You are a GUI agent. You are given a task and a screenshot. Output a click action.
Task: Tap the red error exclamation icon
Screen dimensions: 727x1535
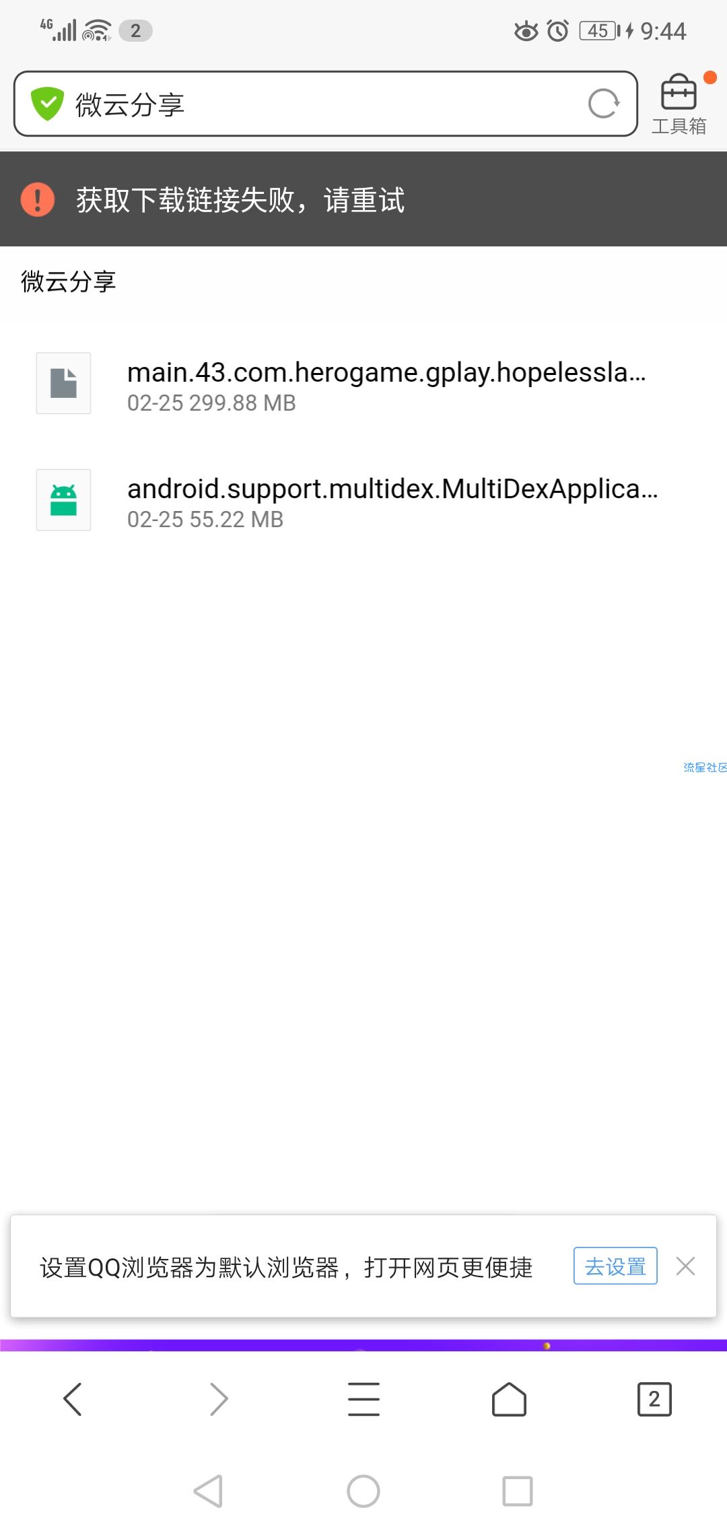[38, 200]
